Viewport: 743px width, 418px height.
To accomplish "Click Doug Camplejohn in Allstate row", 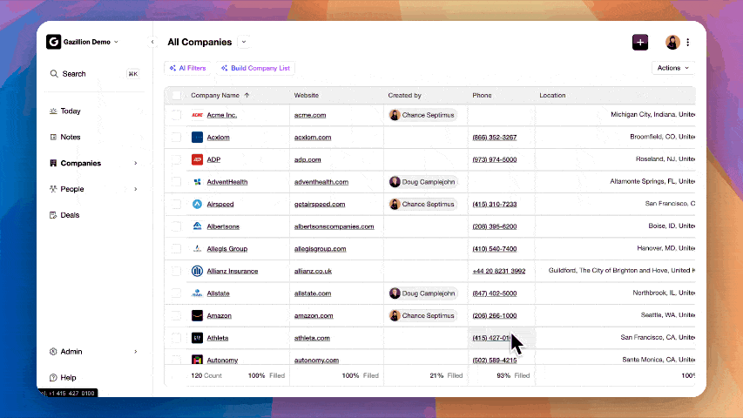I will coord(422,293).
